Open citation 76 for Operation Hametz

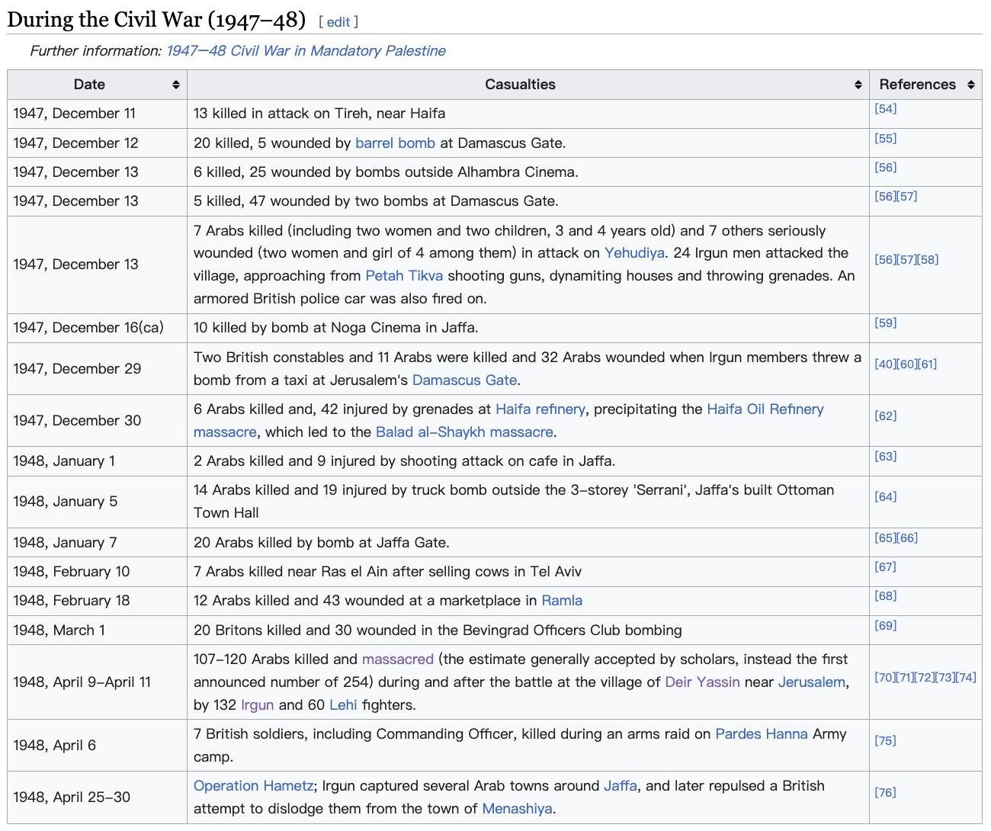pyautogui.click(x=885, y=792)
